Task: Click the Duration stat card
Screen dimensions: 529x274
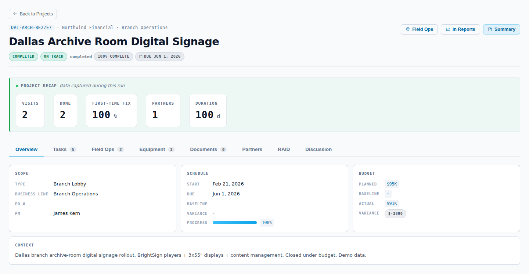Action: tap(208, 111)
